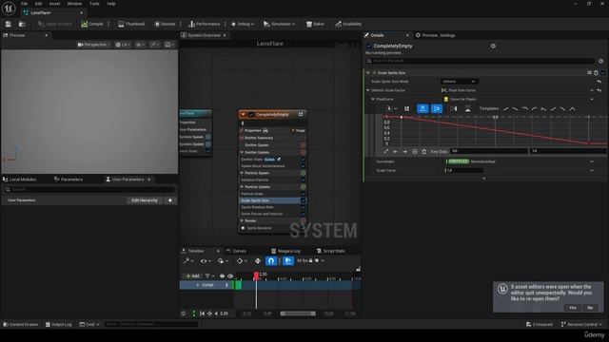Collapse the Emitter Update section
This screenshot has width=609, height=342.
(x=242, y=152)
